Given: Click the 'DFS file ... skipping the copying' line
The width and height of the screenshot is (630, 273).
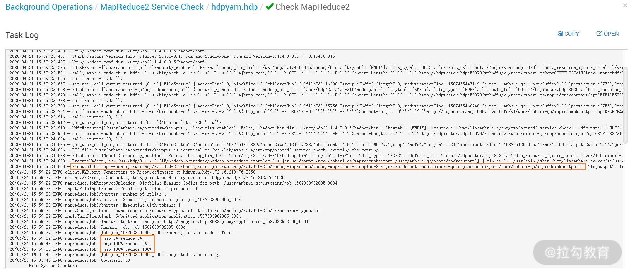Looking at the screenshot, I should (194, 150).
